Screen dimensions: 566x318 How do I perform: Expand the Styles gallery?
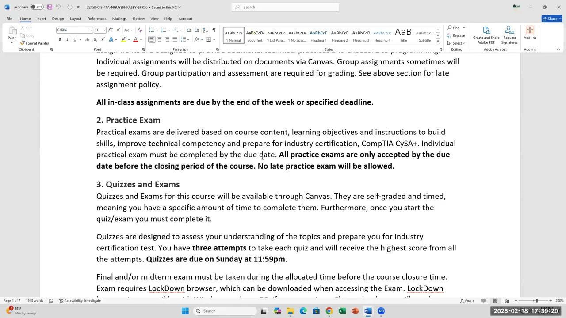pyautogui.click(x=438, y=42)
